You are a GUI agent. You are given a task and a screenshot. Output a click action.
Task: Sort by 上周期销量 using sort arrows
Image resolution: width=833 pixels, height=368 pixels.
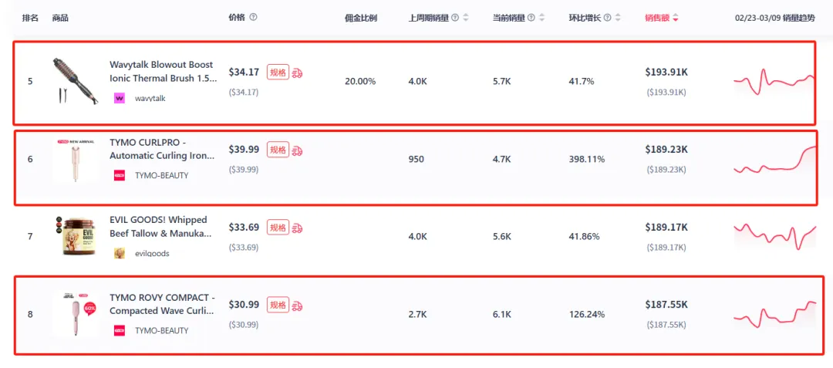pos(466,18)
